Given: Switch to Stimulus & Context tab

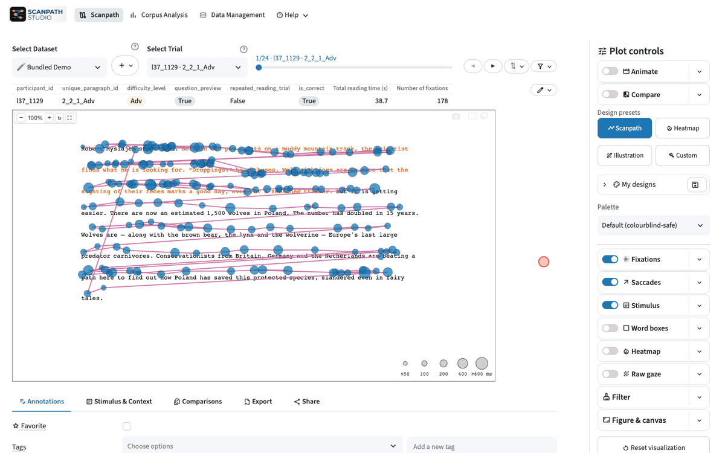Looking at the screenshot, I should 119,401.
